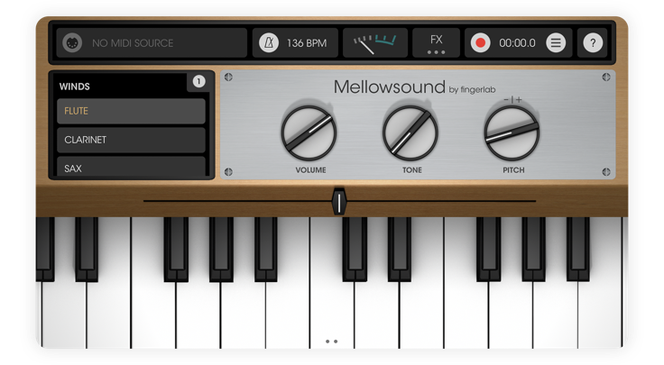664x365 pixels.
Task: Click the number 1 badge next to WINDS
Action: [198, 81]
